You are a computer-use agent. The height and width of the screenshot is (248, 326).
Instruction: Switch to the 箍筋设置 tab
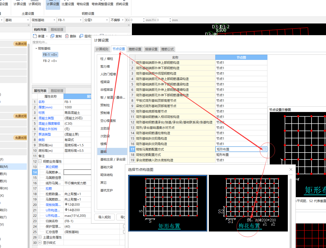[x=135, y=49]
